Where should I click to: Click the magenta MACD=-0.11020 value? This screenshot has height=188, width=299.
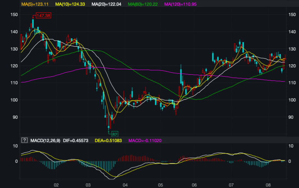click(145, 141)
